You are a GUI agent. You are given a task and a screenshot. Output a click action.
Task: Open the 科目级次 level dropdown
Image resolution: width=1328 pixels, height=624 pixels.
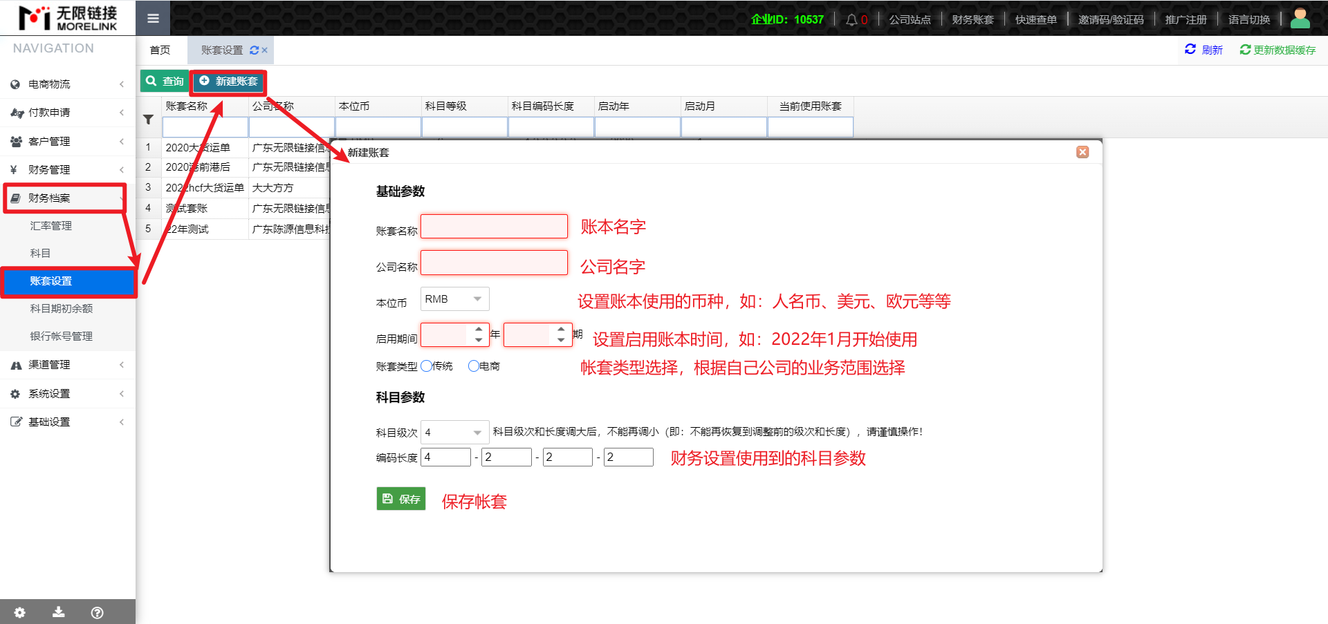click(454, 433)
